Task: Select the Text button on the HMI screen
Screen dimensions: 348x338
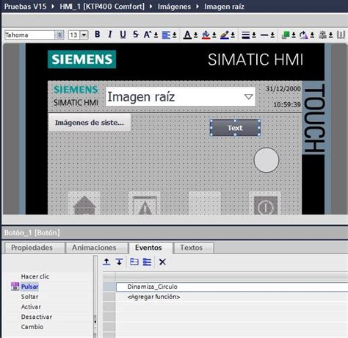Action: 235,128
